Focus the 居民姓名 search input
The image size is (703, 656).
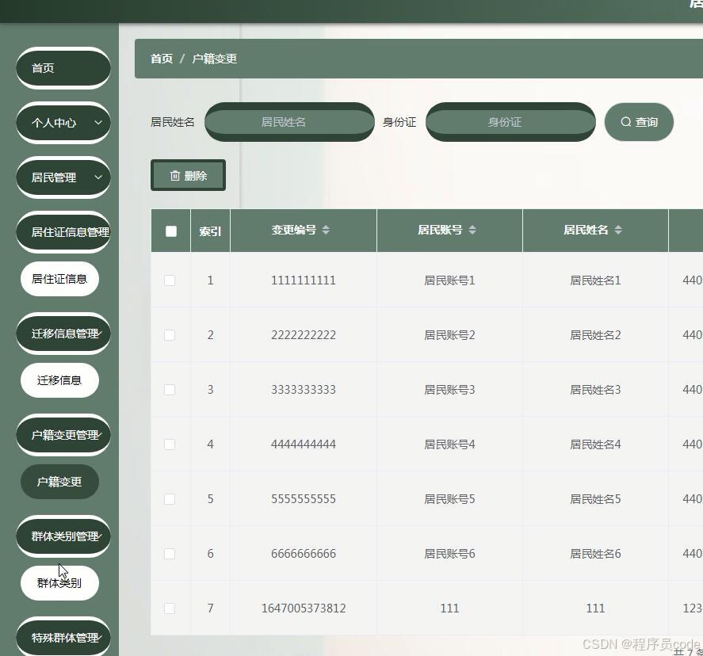click(x=289, y=122)
